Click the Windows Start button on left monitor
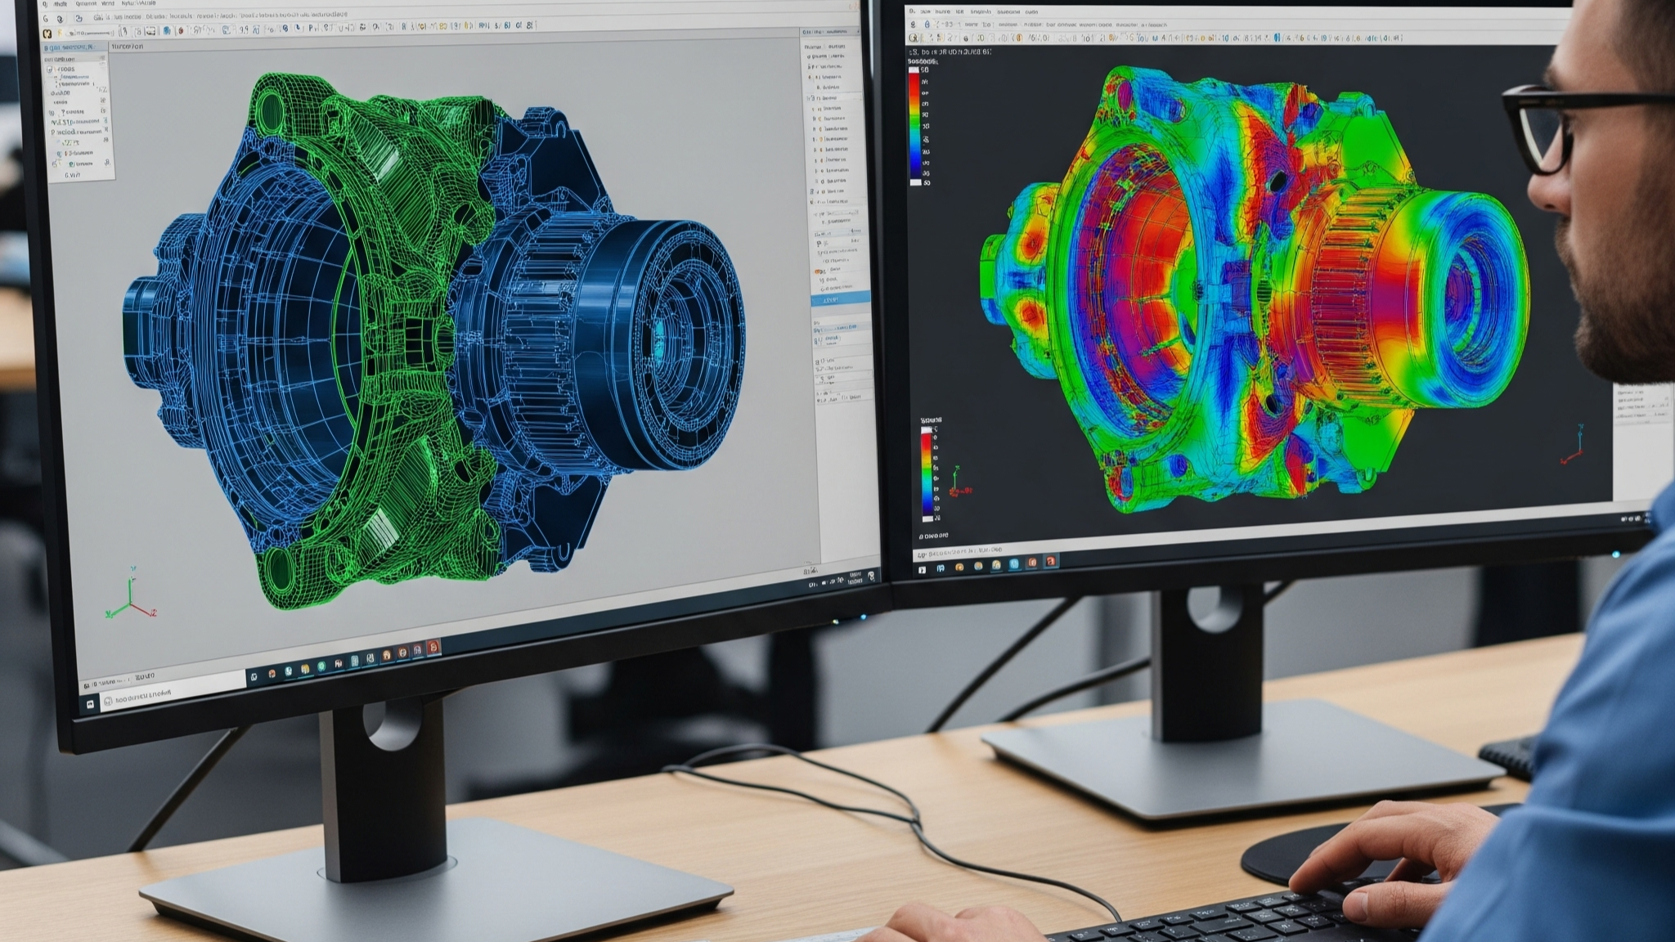Viewport: 1675px width, 942px height. point(89,703)
